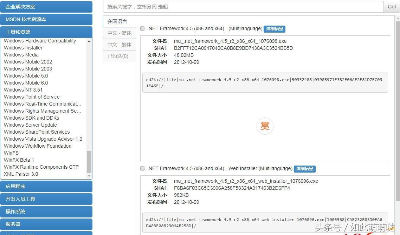Select Windows Point of Service
This screenshot has width=400, height=235.
click(32, 97)
